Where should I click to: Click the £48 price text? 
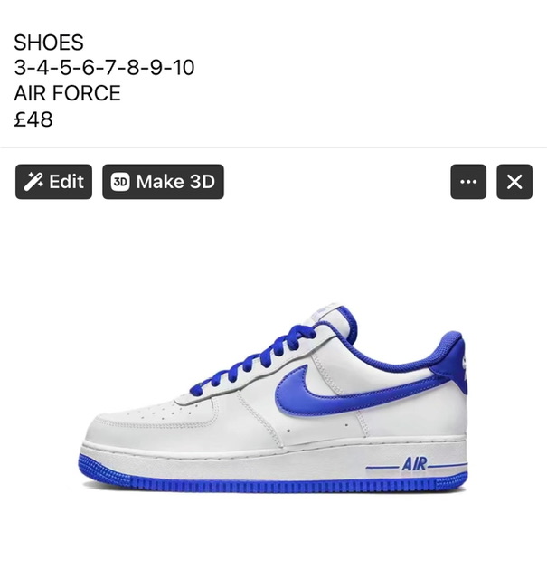(33, 119)
